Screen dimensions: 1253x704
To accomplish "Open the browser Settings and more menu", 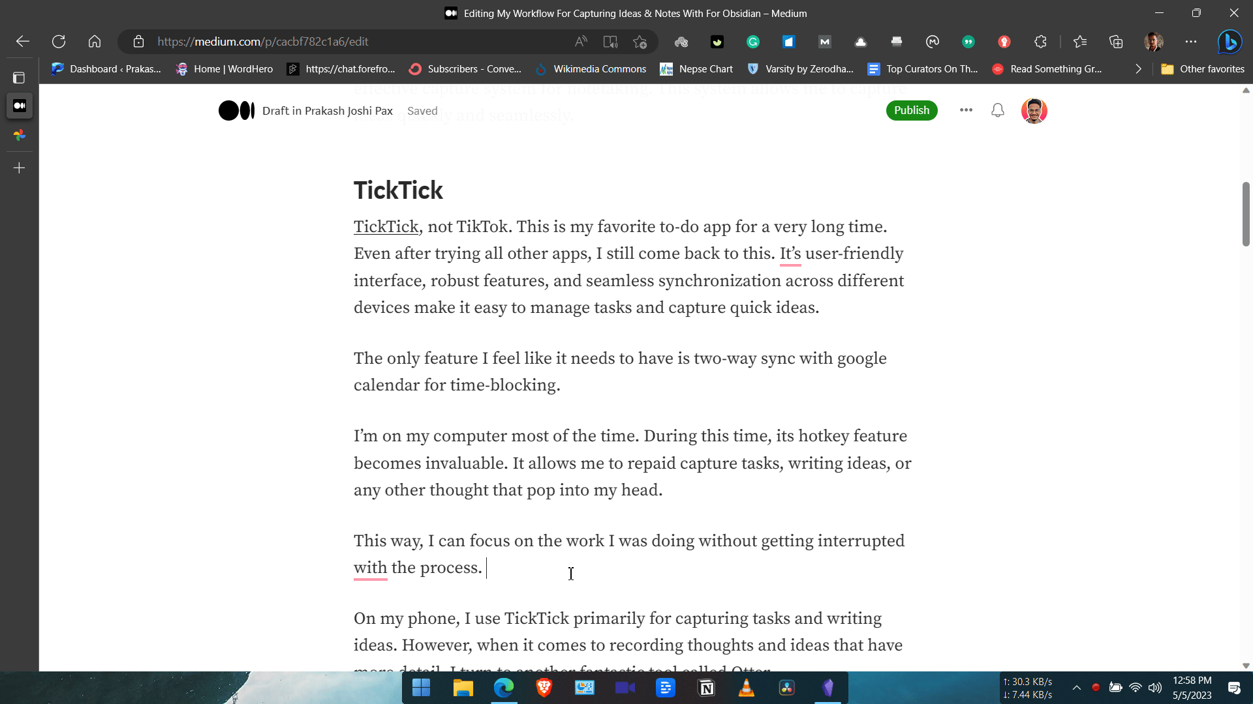I will pyautogui.click(x=1191, y=42).
